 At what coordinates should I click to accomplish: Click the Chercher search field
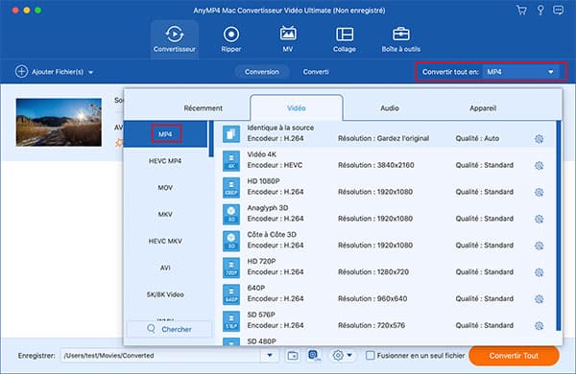[x=169, y=329]
